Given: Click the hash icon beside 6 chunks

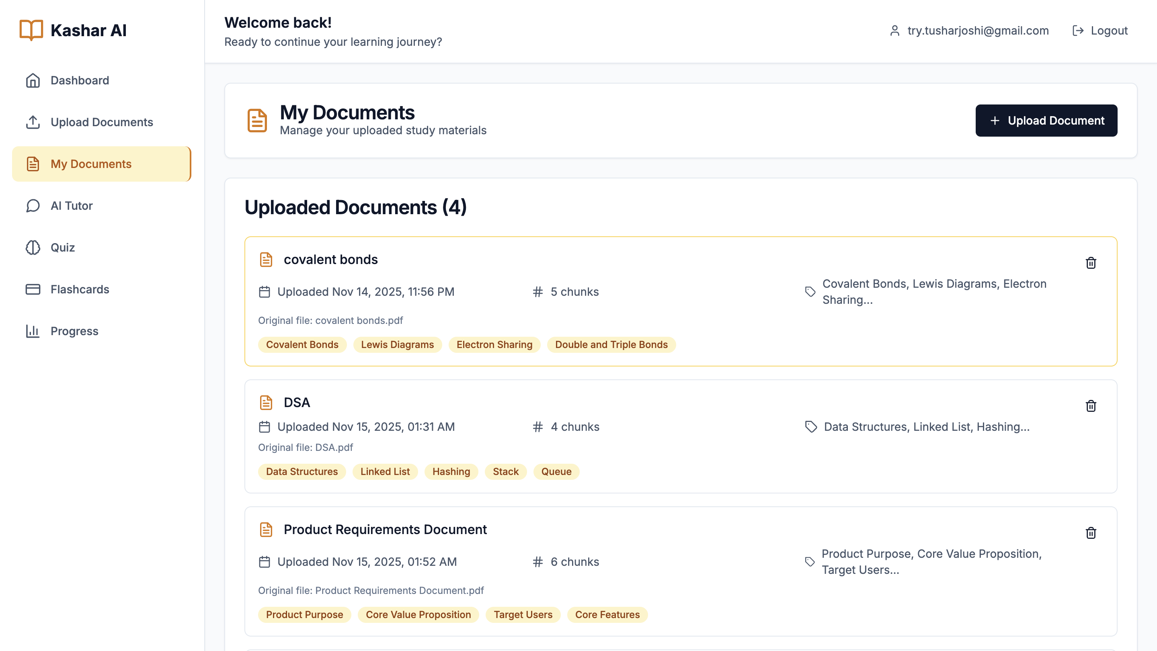Looking at the screenshot, I should (537, 562).
